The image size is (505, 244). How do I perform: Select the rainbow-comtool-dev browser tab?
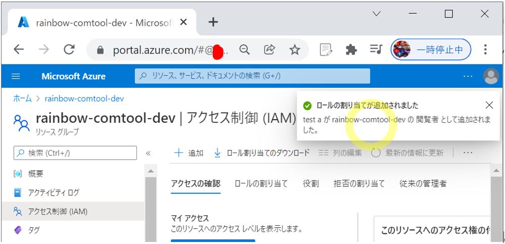[x=102, y=22]
